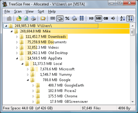Collapse the AppData folder
This screenshot has width=138, height=113.
[x=17, y=58]
